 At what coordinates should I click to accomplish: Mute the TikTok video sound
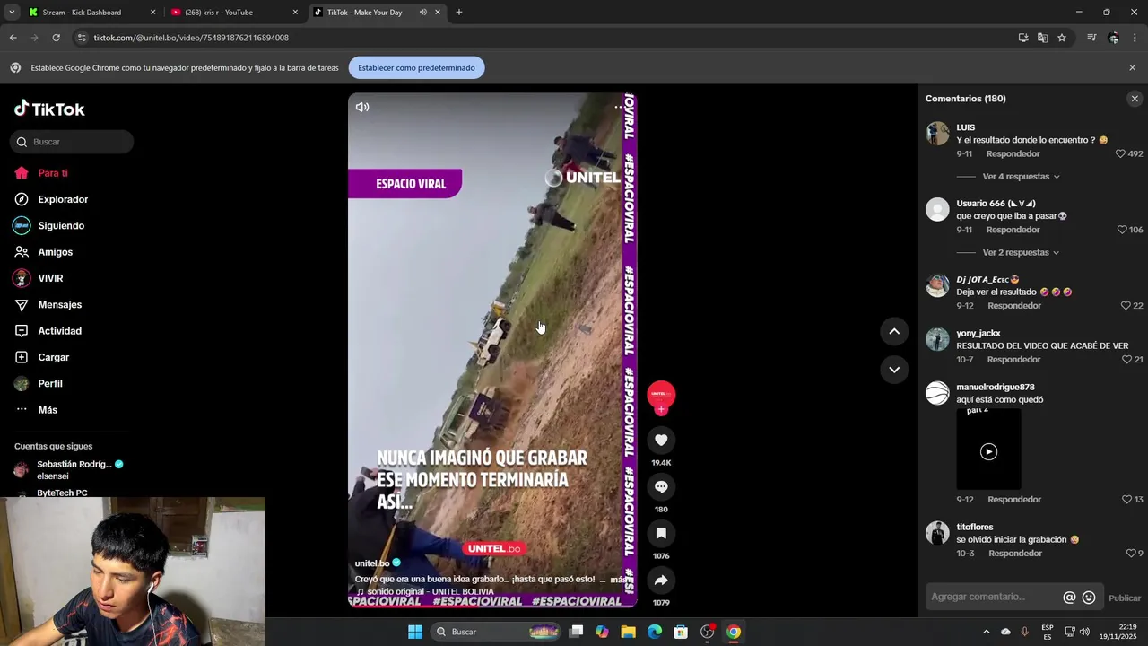[362, 107]
